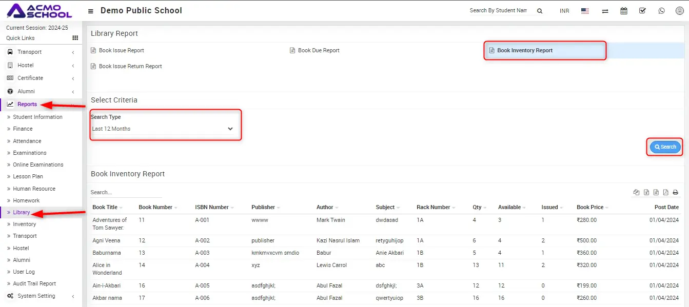The height and width of the screenshot is (307, 689).
Task: Print the Book Inventory Report
Action: coord(675,193)
